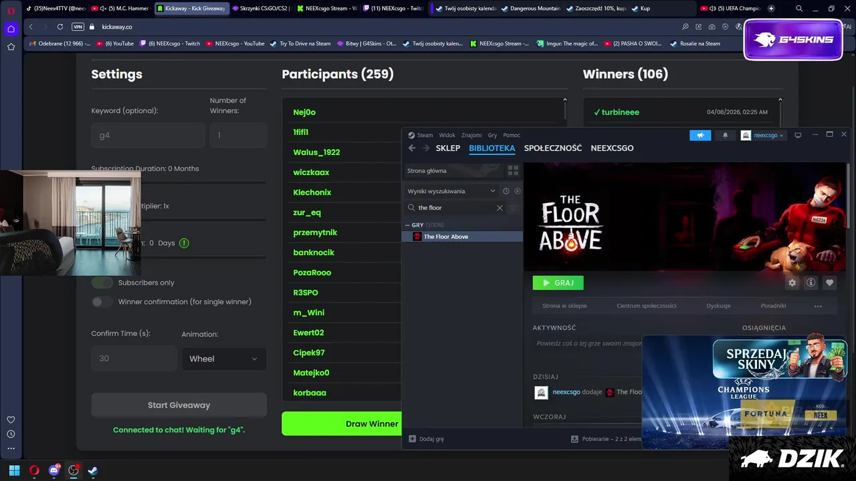Open Opera sidebar bookmarks star icon
The height and width of the screenshot is (481, 856).
point(11,47)
